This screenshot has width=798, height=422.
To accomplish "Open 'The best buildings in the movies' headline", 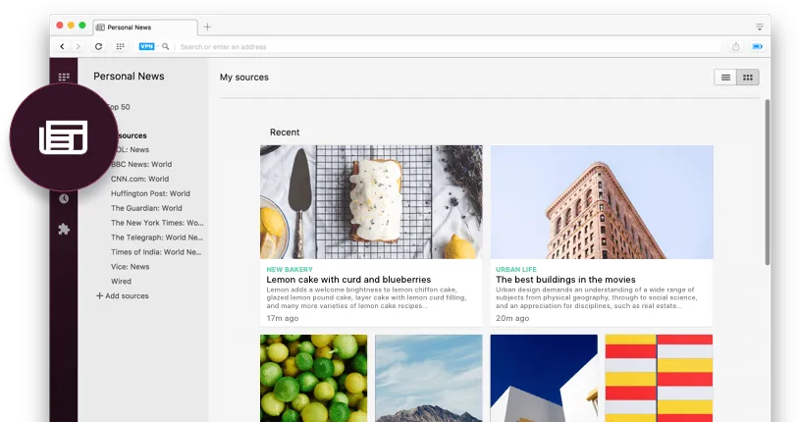I will pos(565,280).
